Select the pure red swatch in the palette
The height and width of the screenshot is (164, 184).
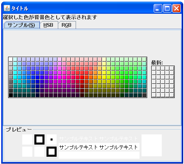point(82,77)
